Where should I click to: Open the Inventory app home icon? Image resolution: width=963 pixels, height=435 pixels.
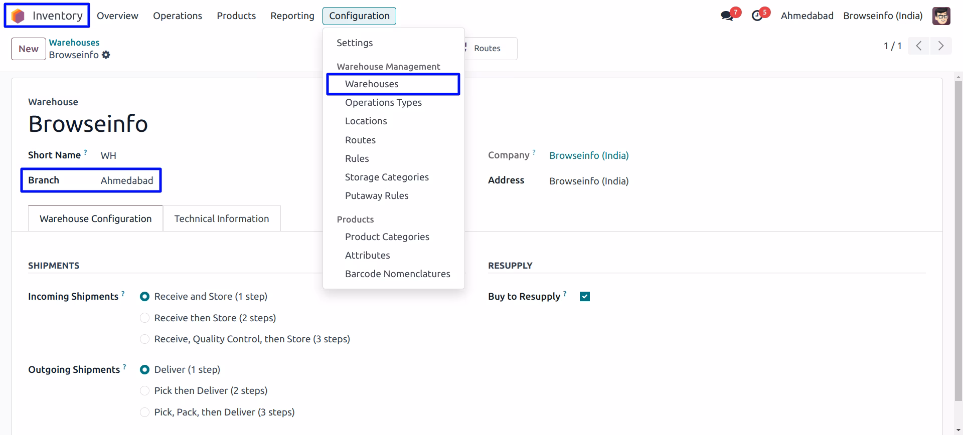[18, 16]
